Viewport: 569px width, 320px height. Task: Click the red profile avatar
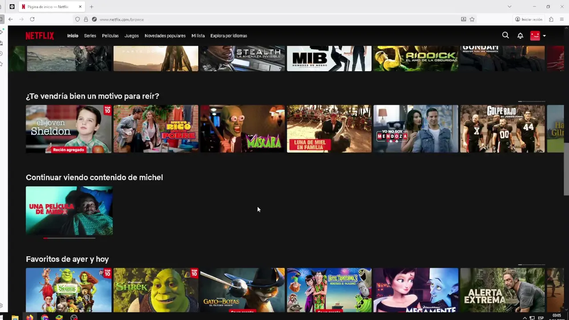[535, 36]
